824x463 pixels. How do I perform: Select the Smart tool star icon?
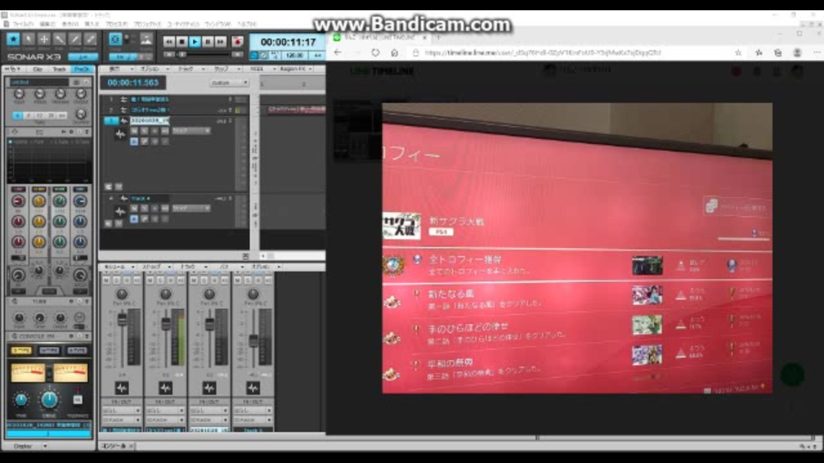point(13,39)
